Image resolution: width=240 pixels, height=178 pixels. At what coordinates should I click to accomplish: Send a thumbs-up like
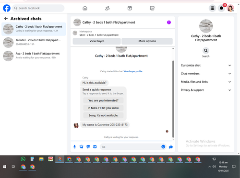tap(171, 147)
